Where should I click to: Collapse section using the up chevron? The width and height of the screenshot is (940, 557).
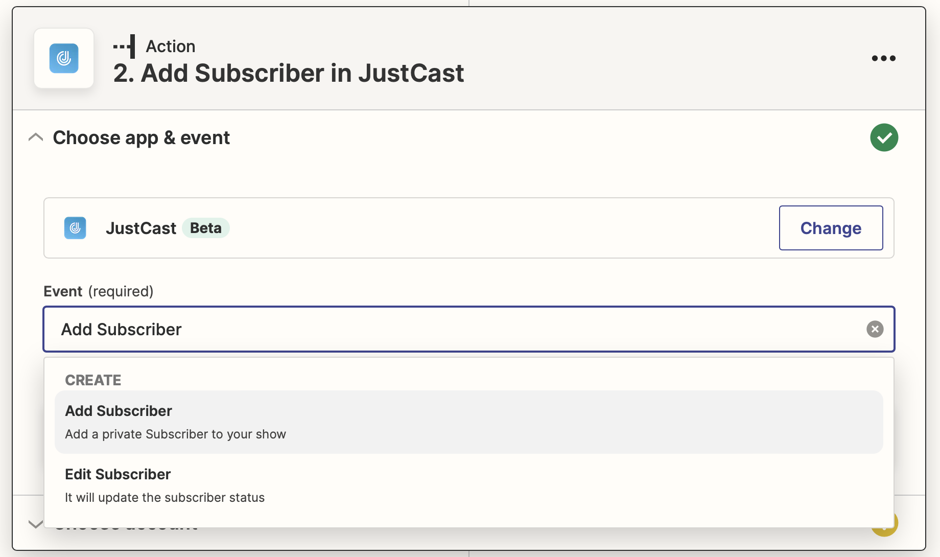coord(36,137)
